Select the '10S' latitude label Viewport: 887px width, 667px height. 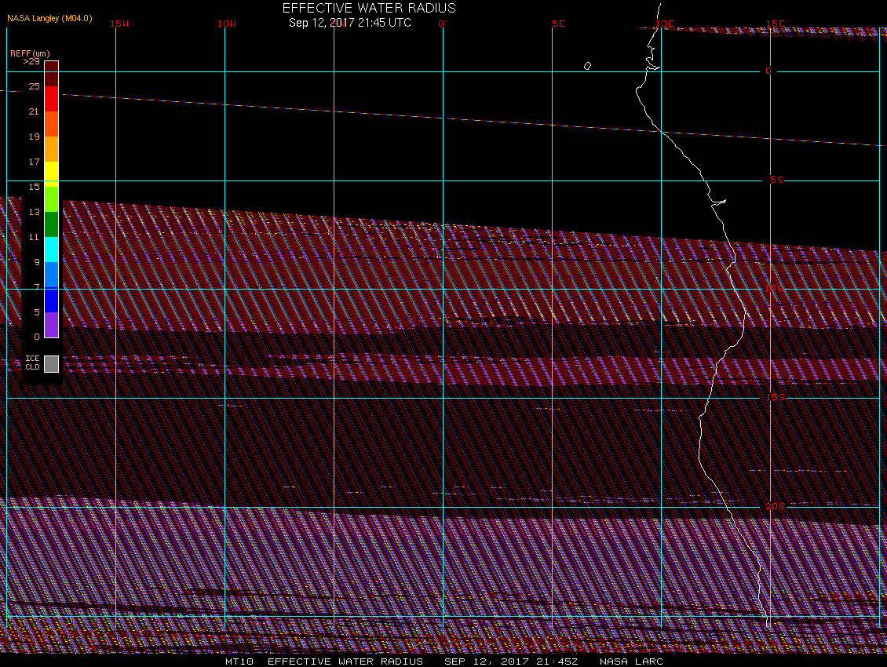point(775,289)
